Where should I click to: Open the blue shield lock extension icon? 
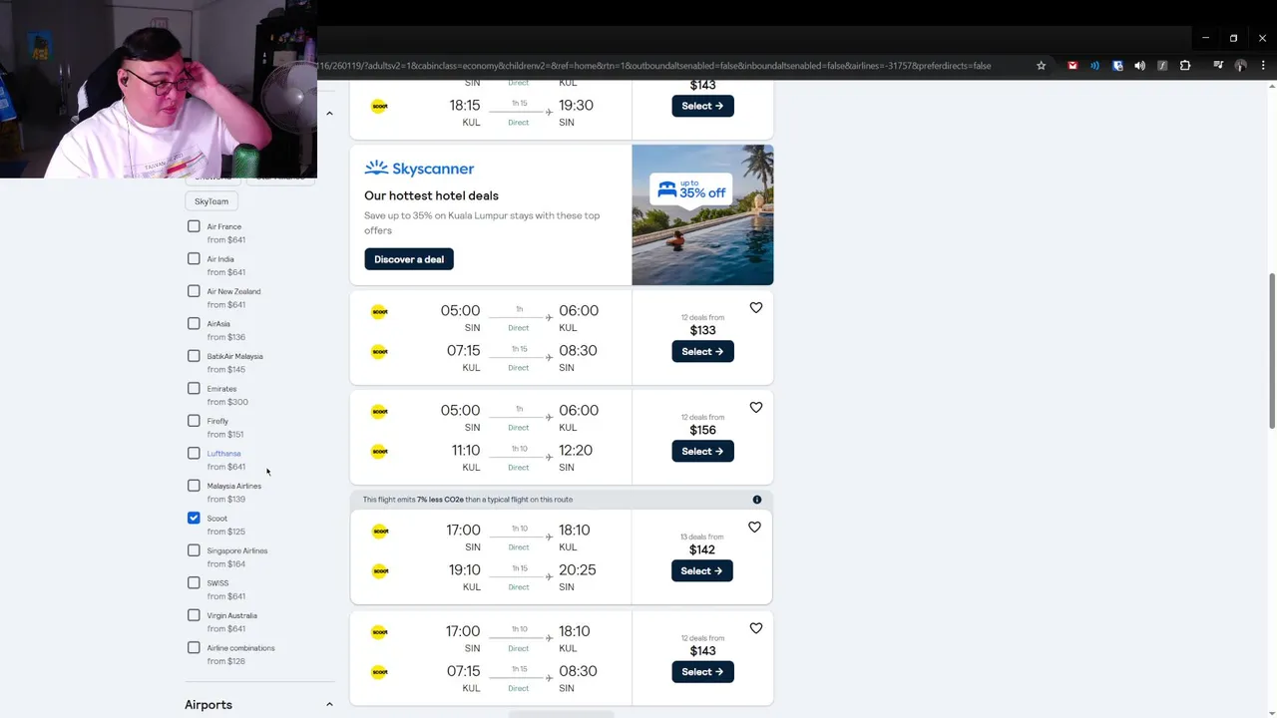(x=1117, y=66)
